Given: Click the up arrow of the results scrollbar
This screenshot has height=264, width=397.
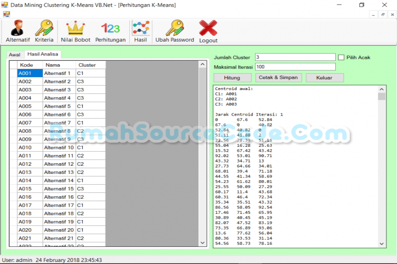Looking at the screenshot, I should click(x=381, y=88).
